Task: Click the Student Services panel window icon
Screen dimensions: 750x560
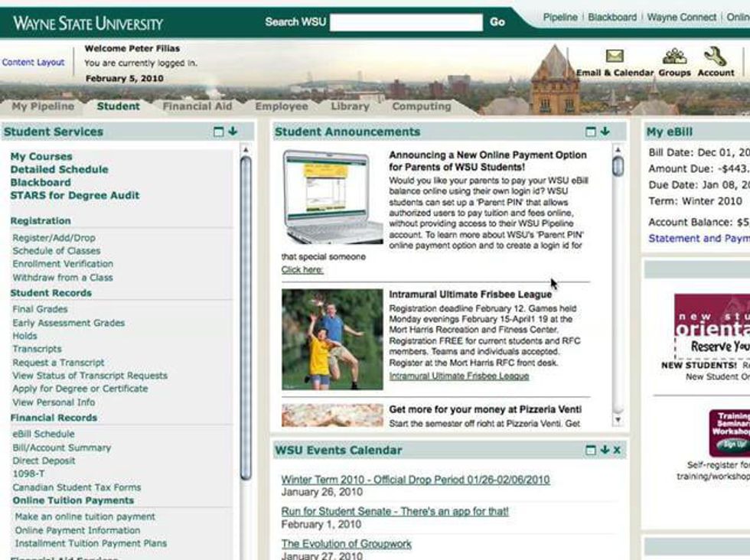Action: (x=219, y=132)
